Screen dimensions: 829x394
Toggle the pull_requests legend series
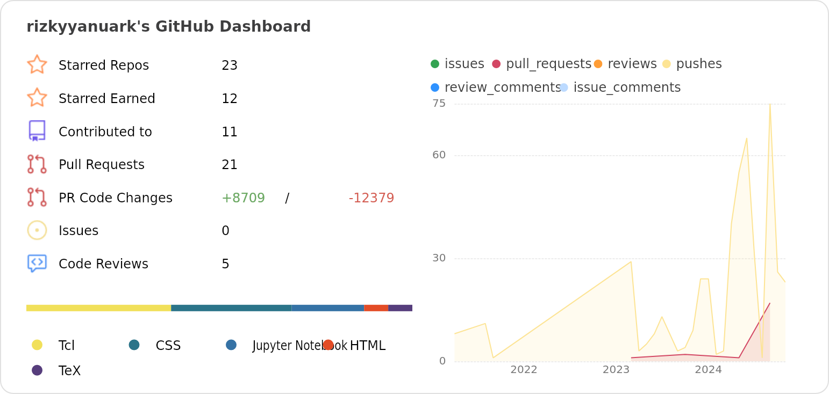(541, 64)
